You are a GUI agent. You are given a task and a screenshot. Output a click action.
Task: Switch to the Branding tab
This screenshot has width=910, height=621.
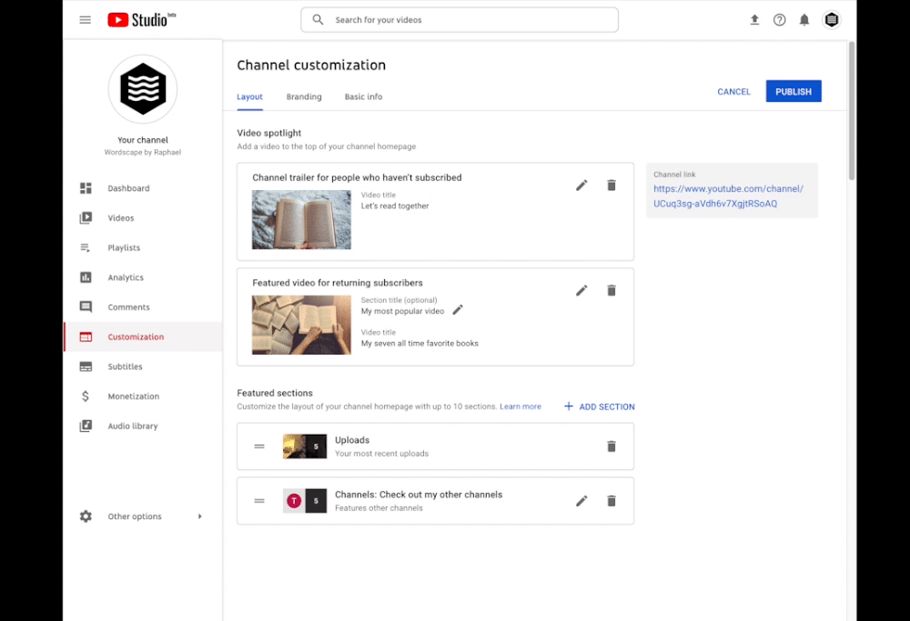[x=304, y=96]
